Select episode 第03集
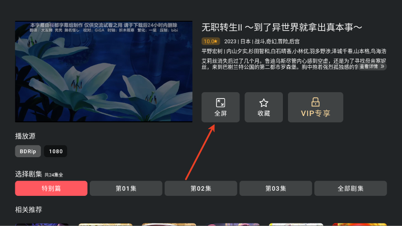Image resolution: width=402 pixels, height=226 pixels. [276, 188]
